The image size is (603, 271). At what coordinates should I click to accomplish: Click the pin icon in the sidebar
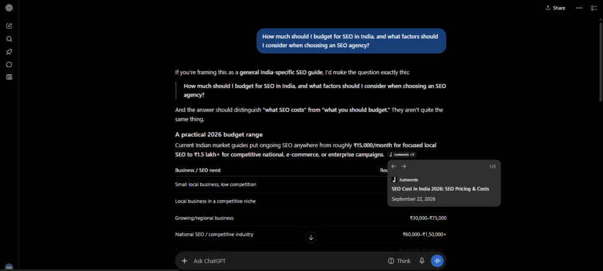point(9,52)
